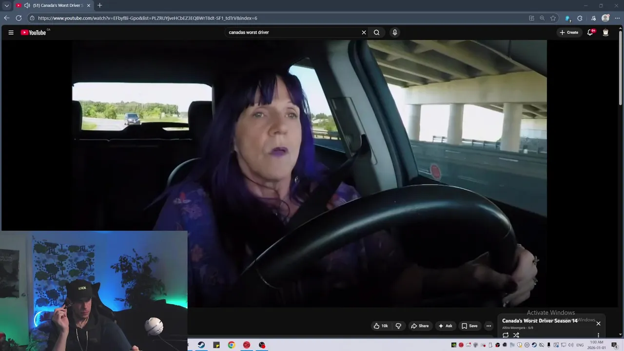
Task: Open the tab search dropdown arrow
Action: [6, 5]
